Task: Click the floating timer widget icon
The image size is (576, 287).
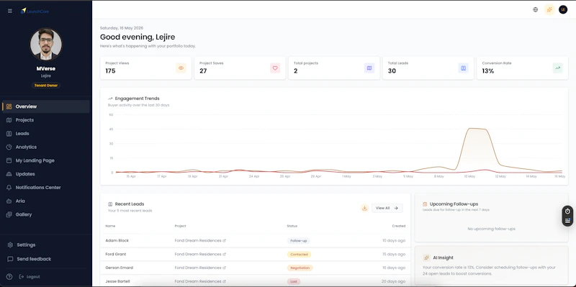Action: pos(567,211)
